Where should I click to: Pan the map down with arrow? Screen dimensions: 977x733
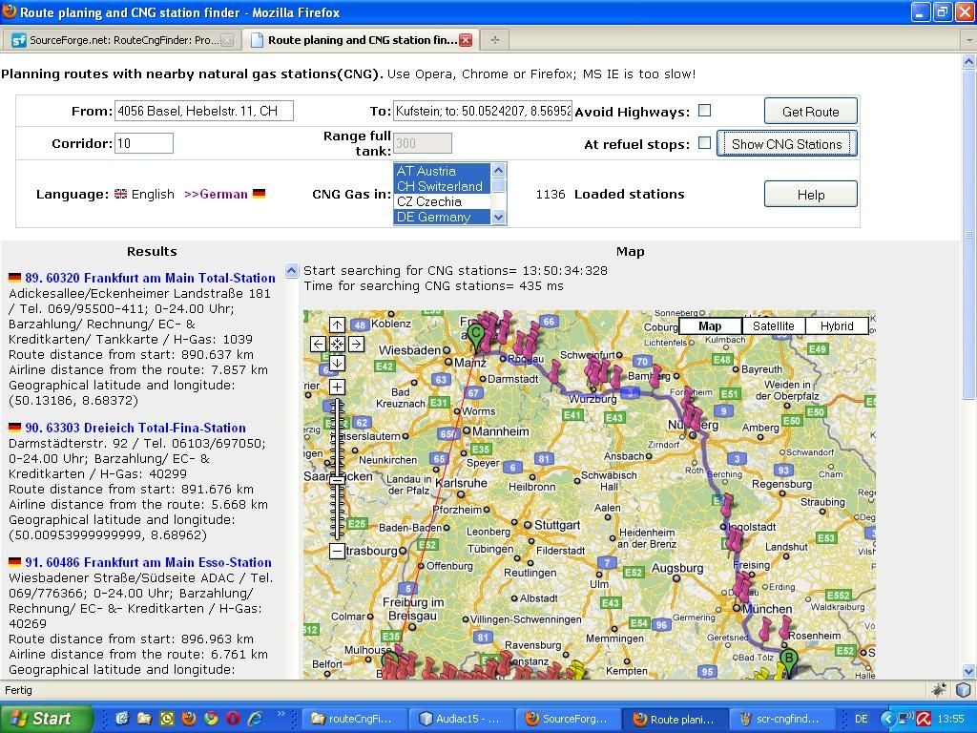pyautogui.click(x=337, y=363)
